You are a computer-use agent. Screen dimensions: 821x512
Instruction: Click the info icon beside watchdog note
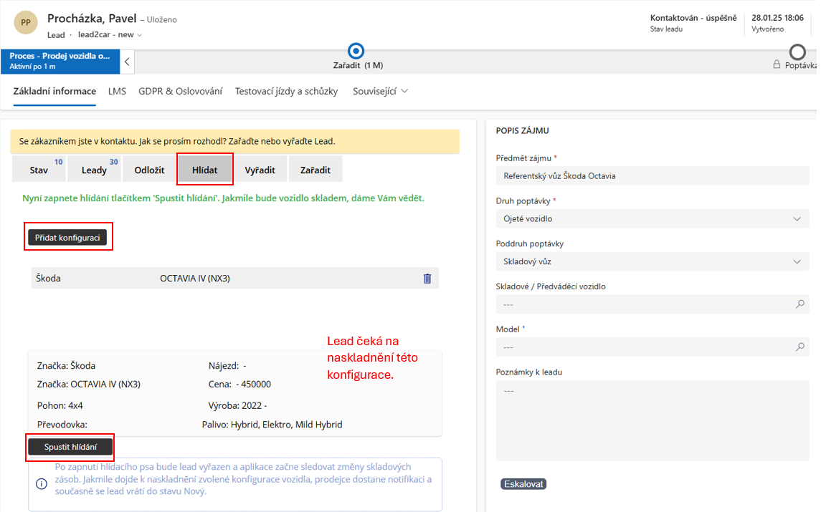(x=42, y=483)
